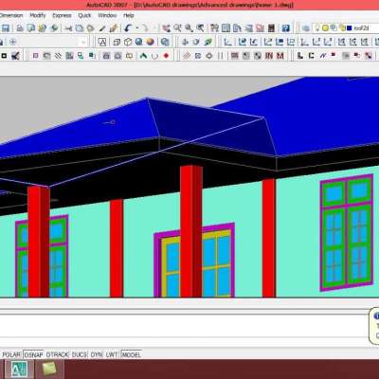Click the red diamond toolbar icon
379x379 pixels.
tap(166, 56)
